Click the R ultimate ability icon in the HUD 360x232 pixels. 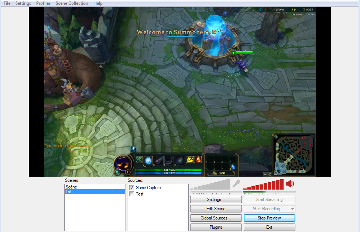pos(179,160)
